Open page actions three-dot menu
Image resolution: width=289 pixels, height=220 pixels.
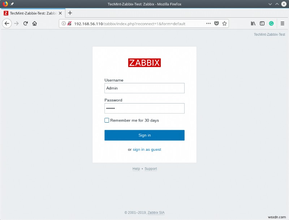[208, 23]
